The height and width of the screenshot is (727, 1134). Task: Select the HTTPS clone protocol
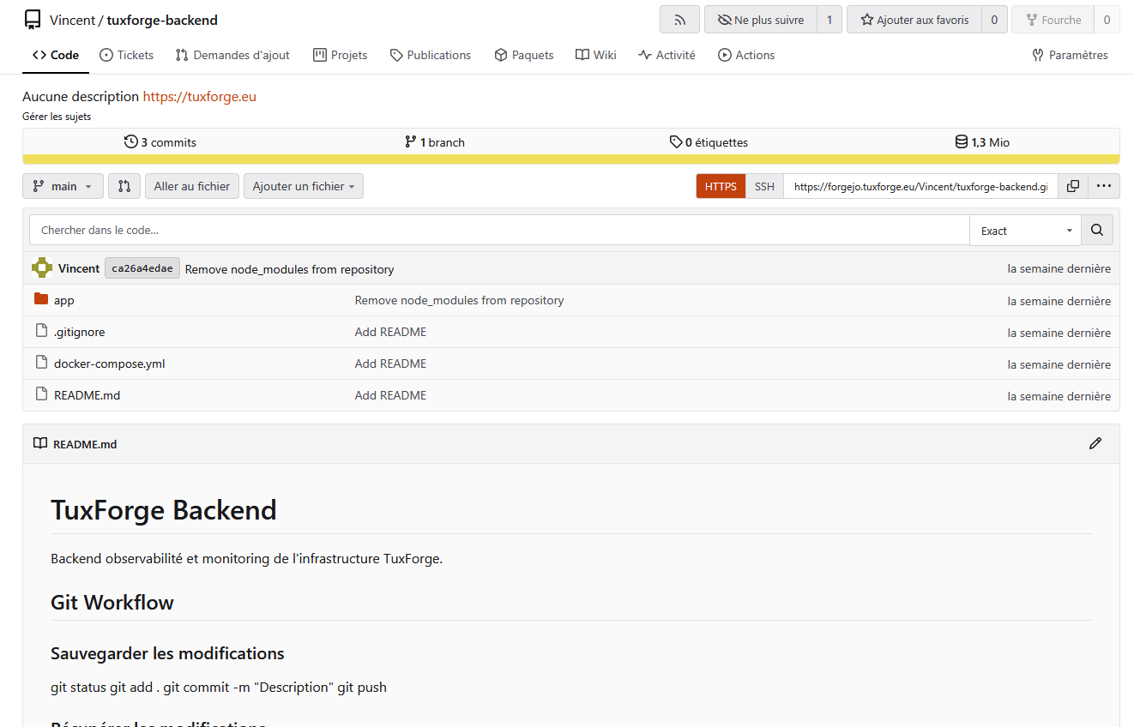721,186
